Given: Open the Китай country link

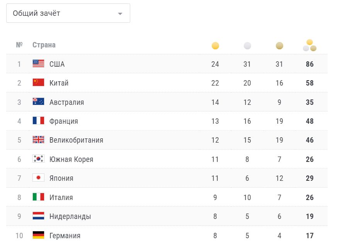Looking at the screenshot, I should (x=59, y=83).
